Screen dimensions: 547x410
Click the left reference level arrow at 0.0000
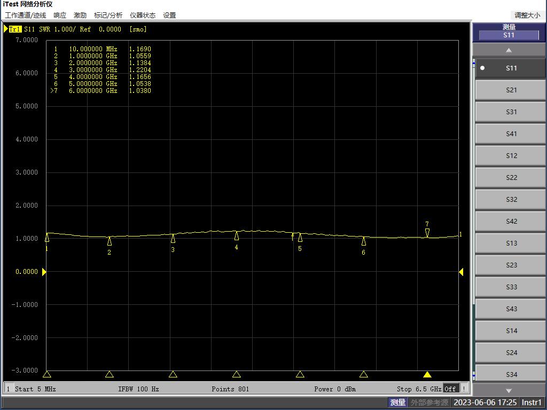tap(44, 272)
